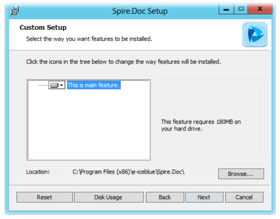Cancel the Spire.Doc setup
The height and width of the screenshot is (219, 280).
244,197
